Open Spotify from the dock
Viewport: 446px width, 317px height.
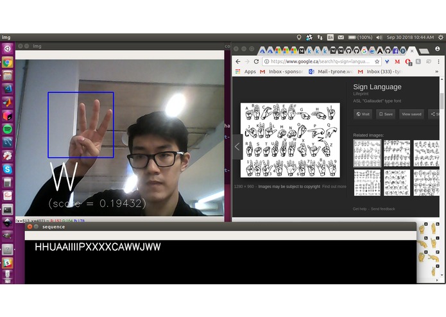tap(8, 129)
